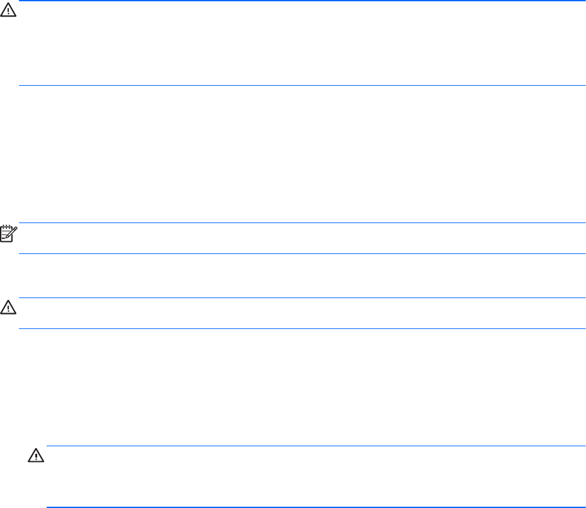Viewport: 586px width, 508px height.
Task: Click the gray rule directly above the note icon
Action: 301,222
